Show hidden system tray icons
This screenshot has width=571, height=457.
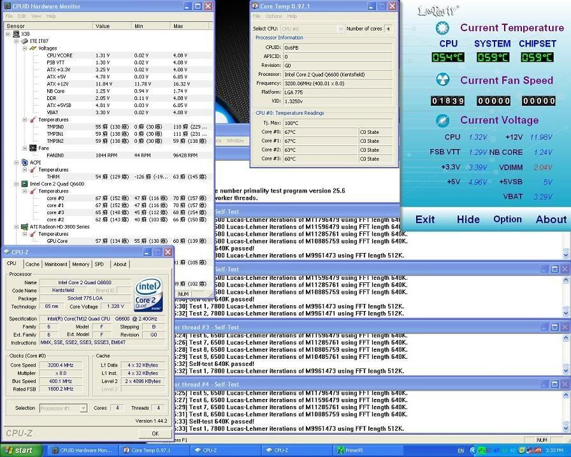click(x=473, y=451)
